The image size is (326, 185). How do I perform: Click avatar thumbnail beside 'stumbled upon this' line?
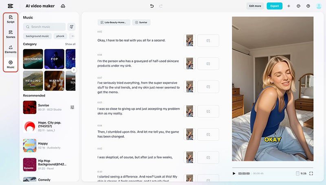189,134
